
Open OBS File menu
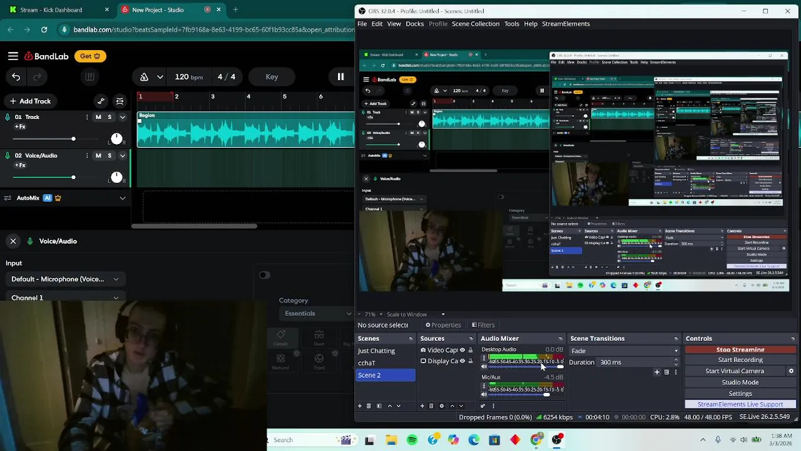(x=362, y=24)
